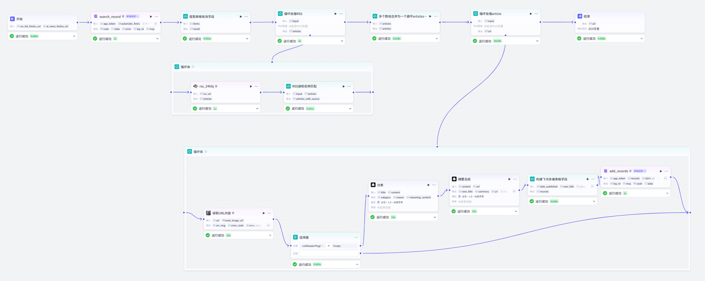Image resolution: width=705 pixels, height=281 pixels.
Task: Run the search_record node with its play icon
Action: (151, 16)
